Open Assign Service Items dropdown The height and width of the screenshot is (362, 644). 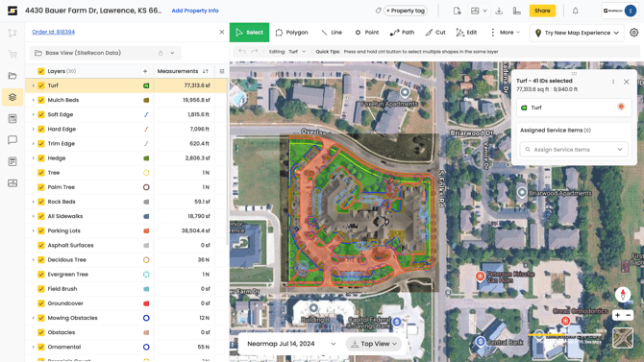[x=574, y=150]
